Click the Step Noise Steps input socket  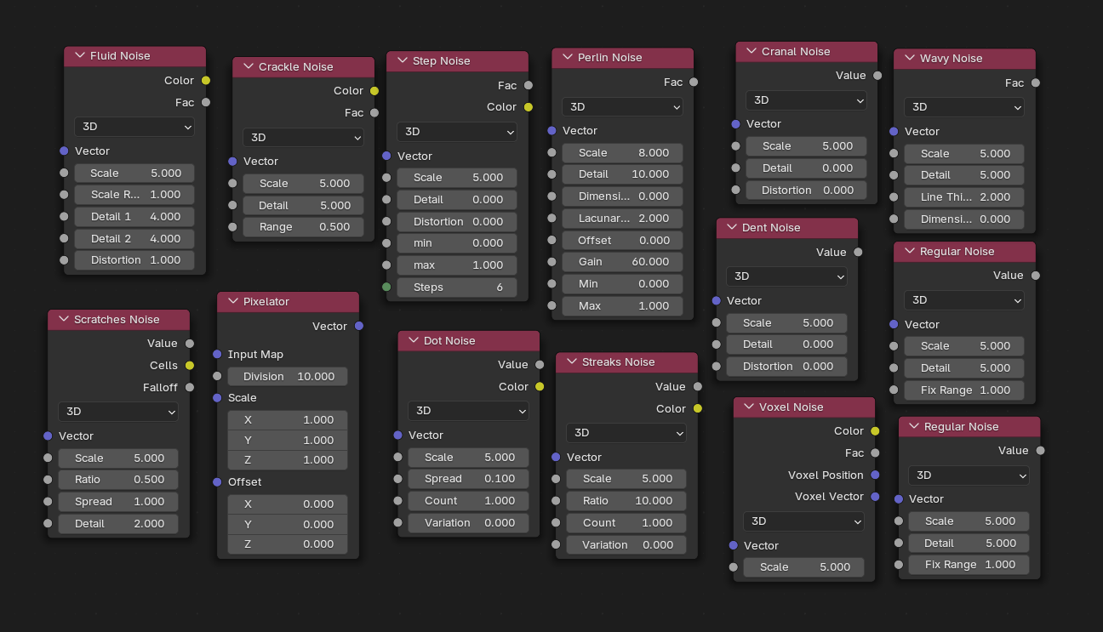[386, 288]
